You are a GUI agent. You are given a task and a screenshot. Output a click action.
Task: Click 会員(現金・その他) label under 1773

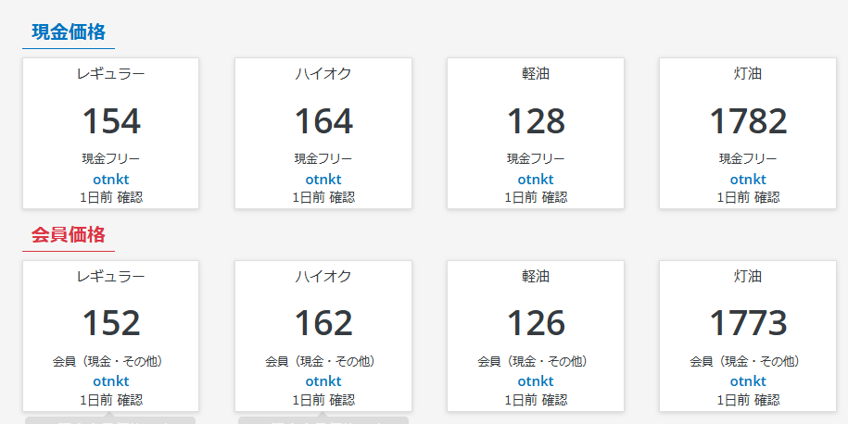[x=747, y=361]
